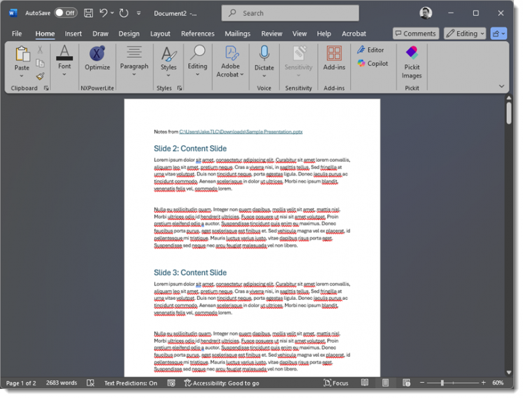Open the Editing mode dropdown
This screenshot has width=523, height=398.
pos(464,33)
